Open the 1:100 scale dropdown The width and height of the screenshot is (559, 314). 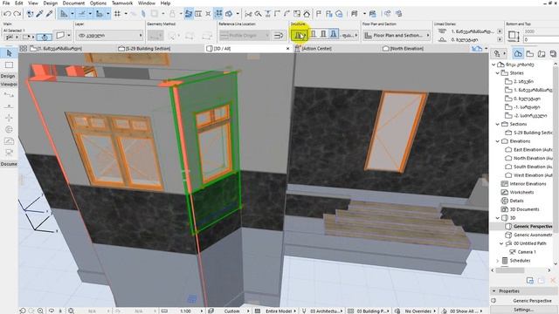[185, 311]
